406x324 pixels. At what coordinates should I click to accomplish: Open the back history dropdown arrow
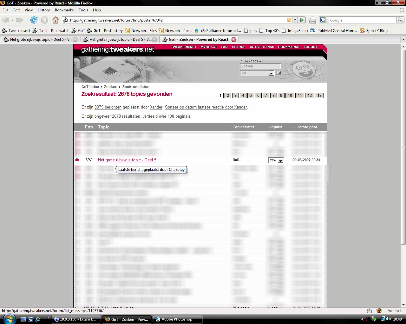click(12, 20)
